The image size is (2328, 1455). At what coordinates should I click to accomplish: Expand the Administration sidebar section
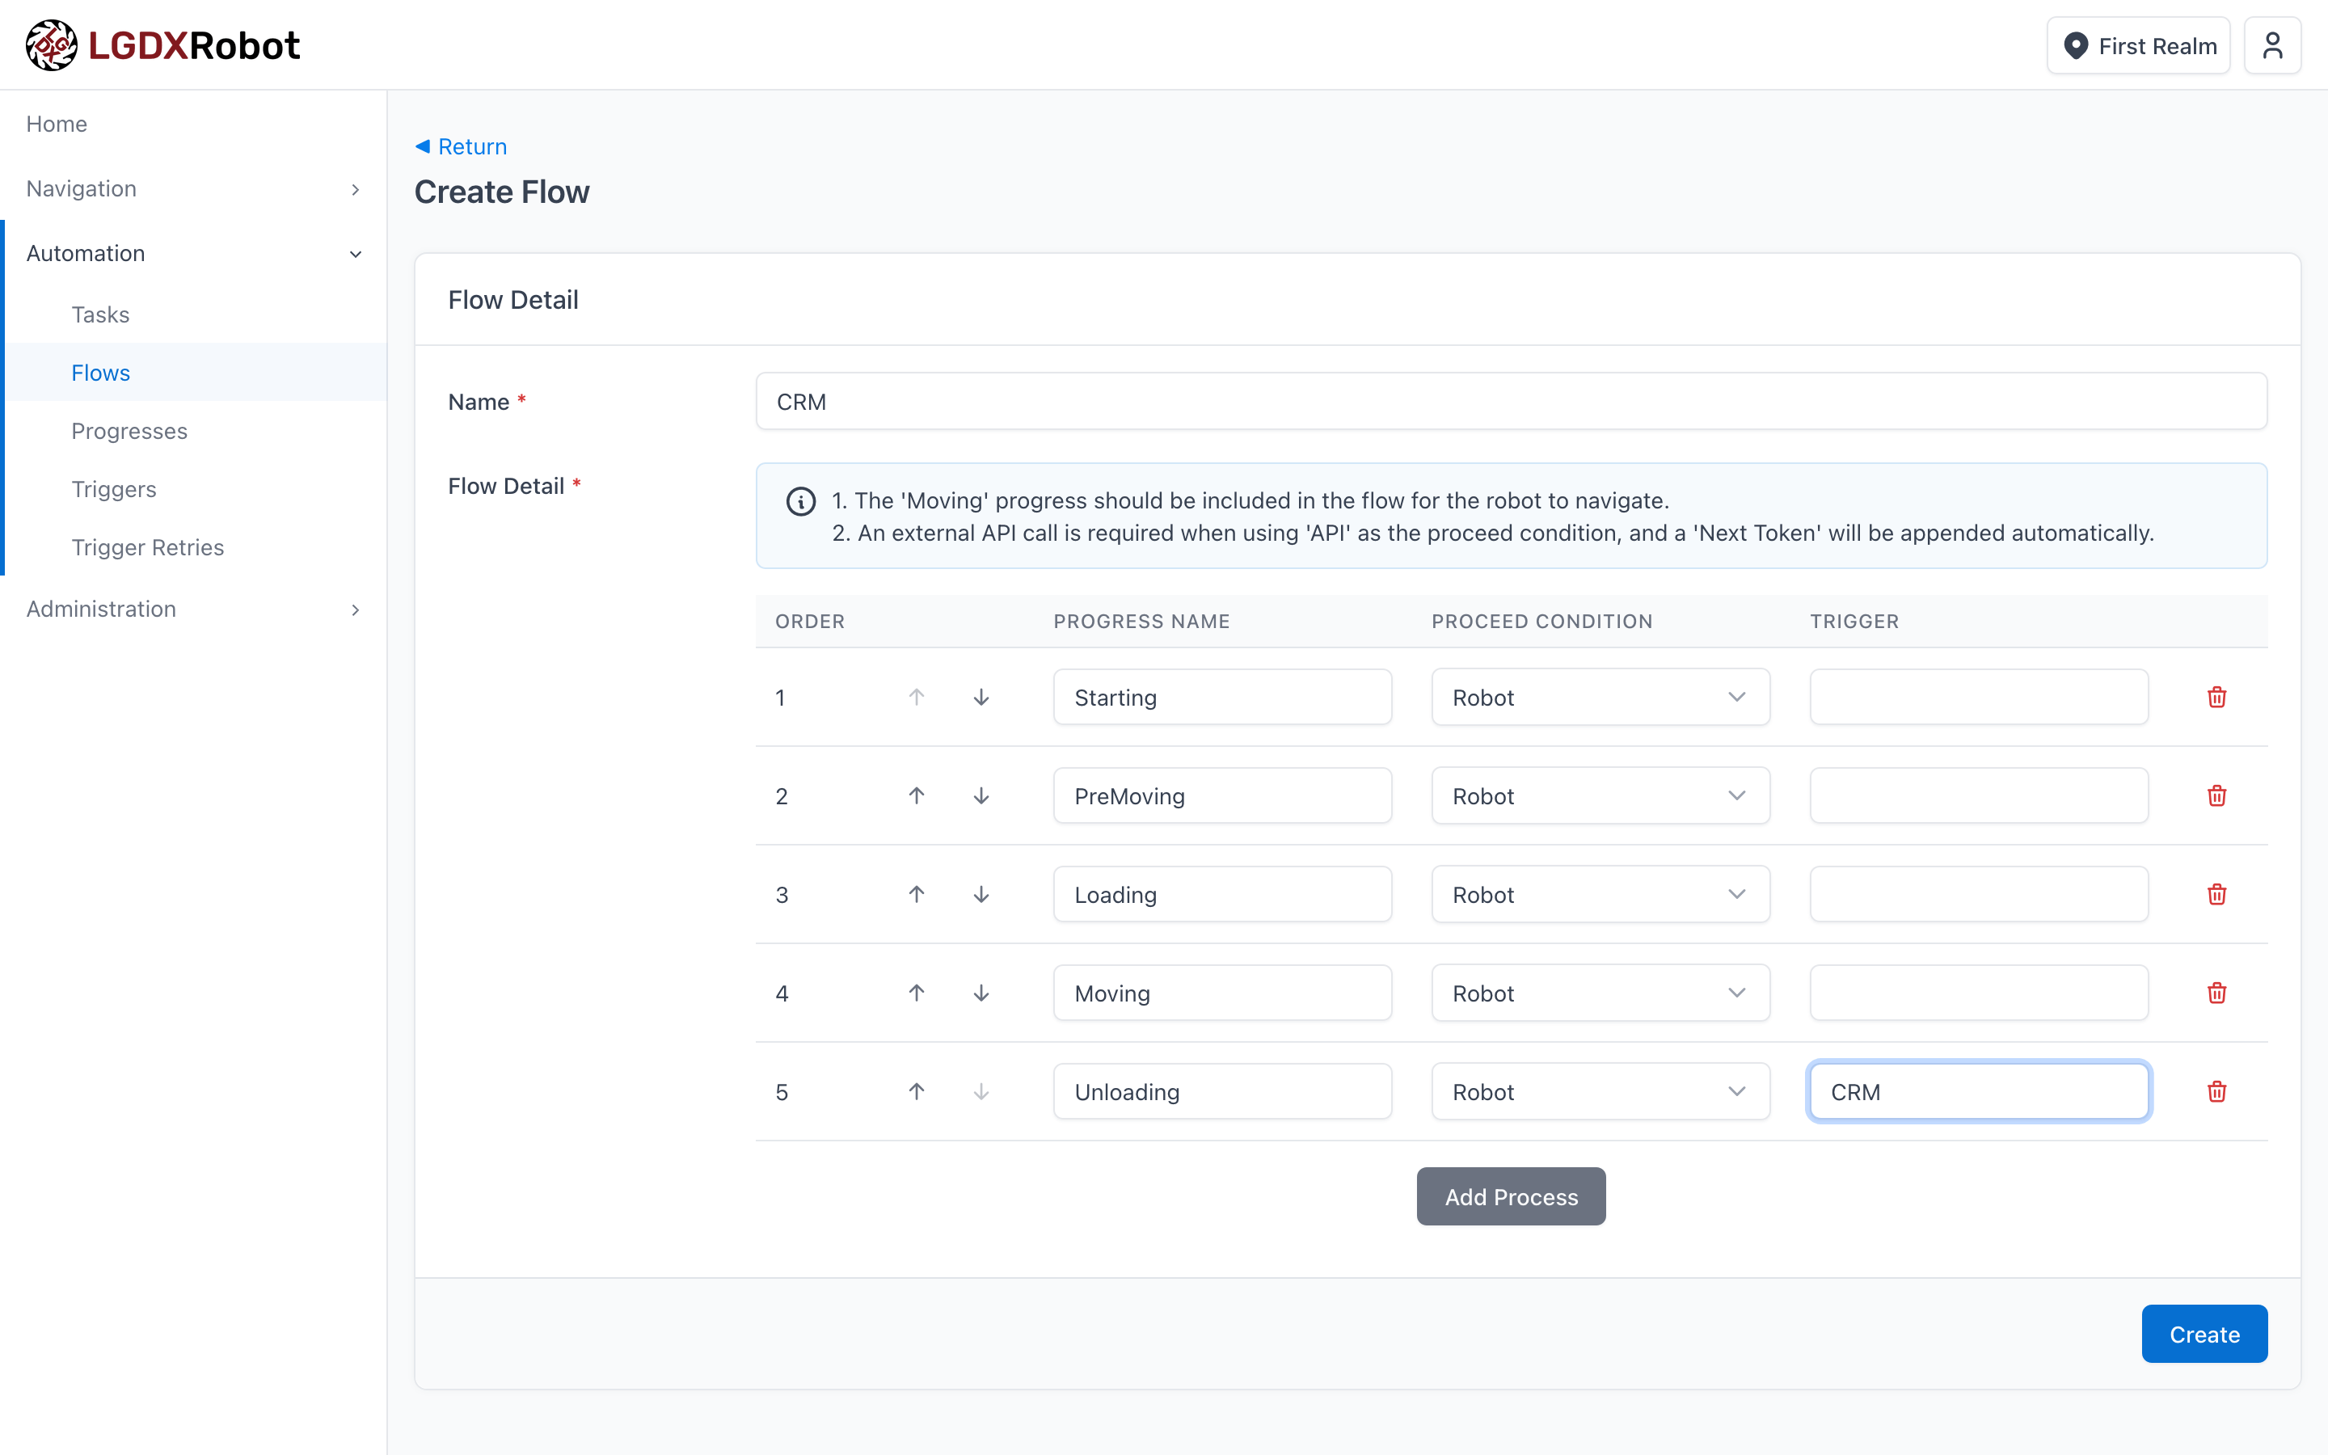point(192,608)
